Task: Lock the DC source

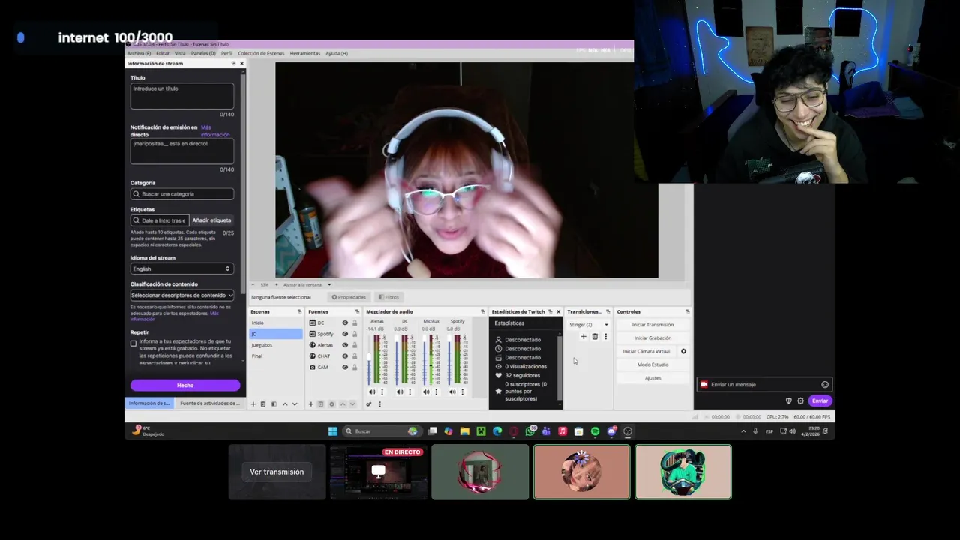Action: tap(355, 322)
